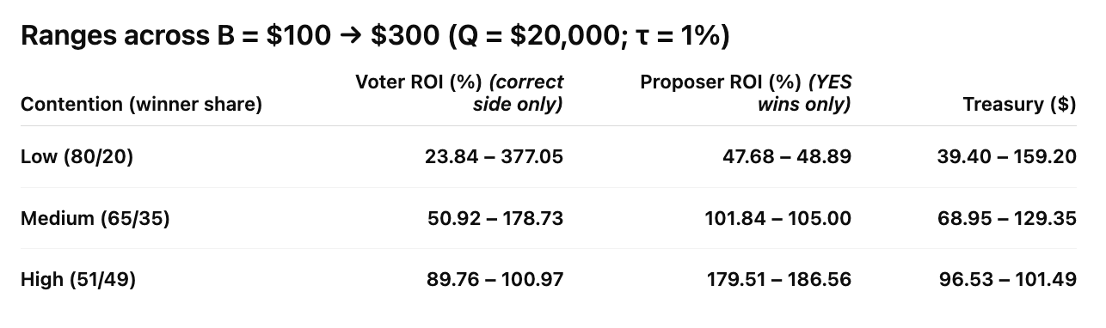Click the Proposer ROI value '101.84 – 105.00'

click(x=777, y=218)
